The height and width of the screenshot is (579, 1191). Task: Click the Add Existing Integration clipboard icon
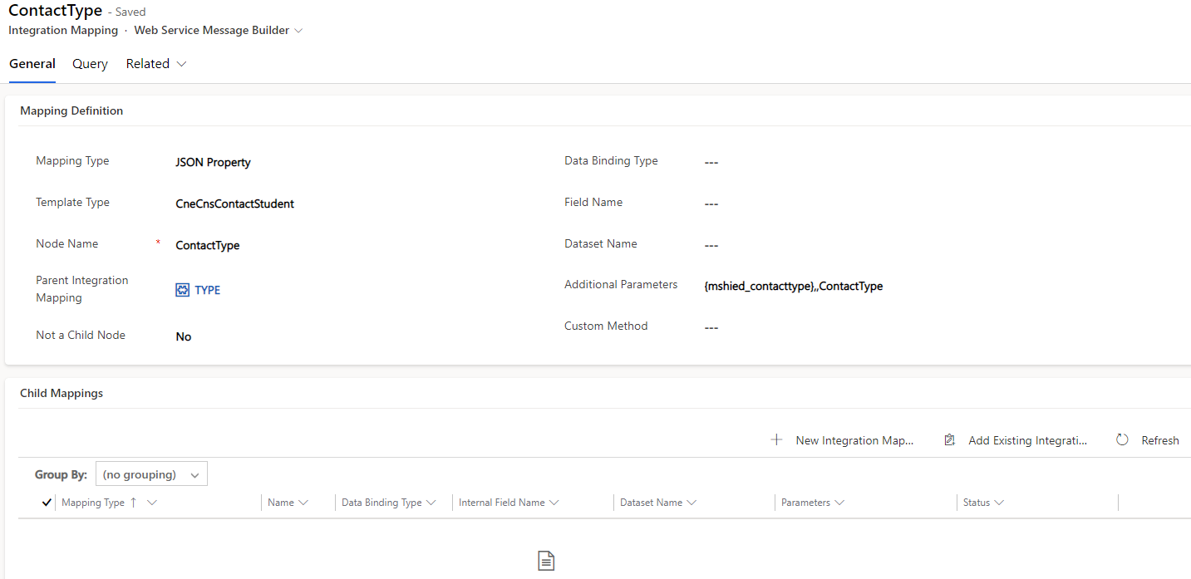point(949,440)
